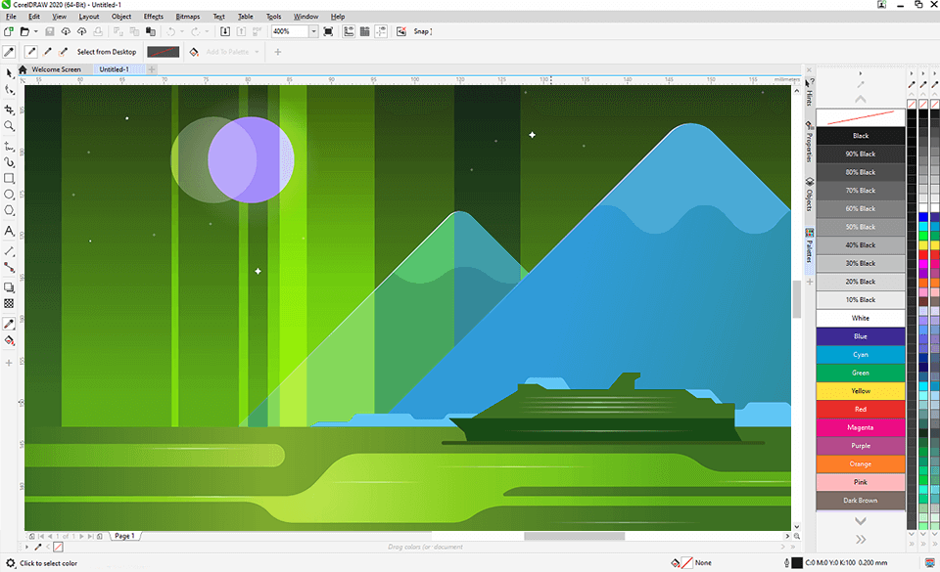This screenshot has width=940, height=572.
Task: Expand the Add To Palette dropdown
Action: tap(257, 52)
